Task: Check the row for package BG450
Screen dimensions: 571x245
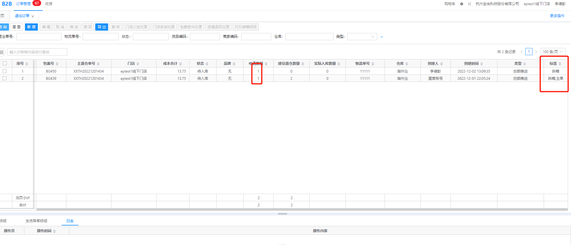Action: (5, 71)
